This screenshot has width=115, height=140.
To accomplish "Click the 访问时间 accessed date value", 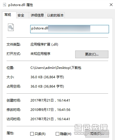I will (x=50, y=119).
